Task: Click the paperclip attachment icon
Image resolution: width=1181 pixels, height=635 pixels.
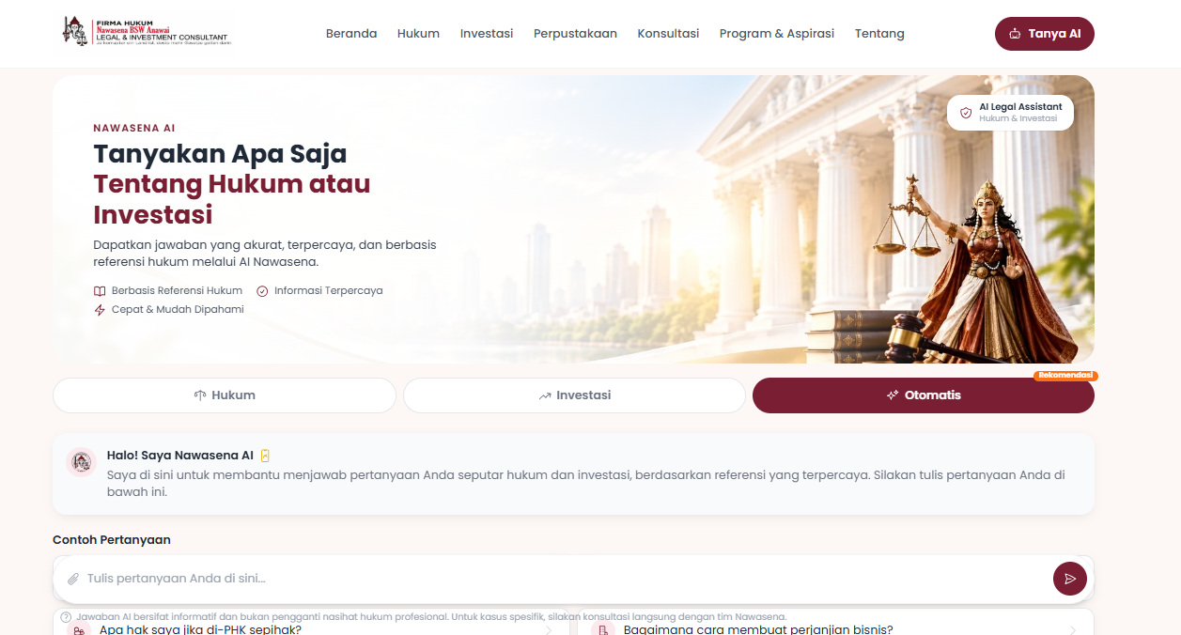Action: [x=73, y=579]
